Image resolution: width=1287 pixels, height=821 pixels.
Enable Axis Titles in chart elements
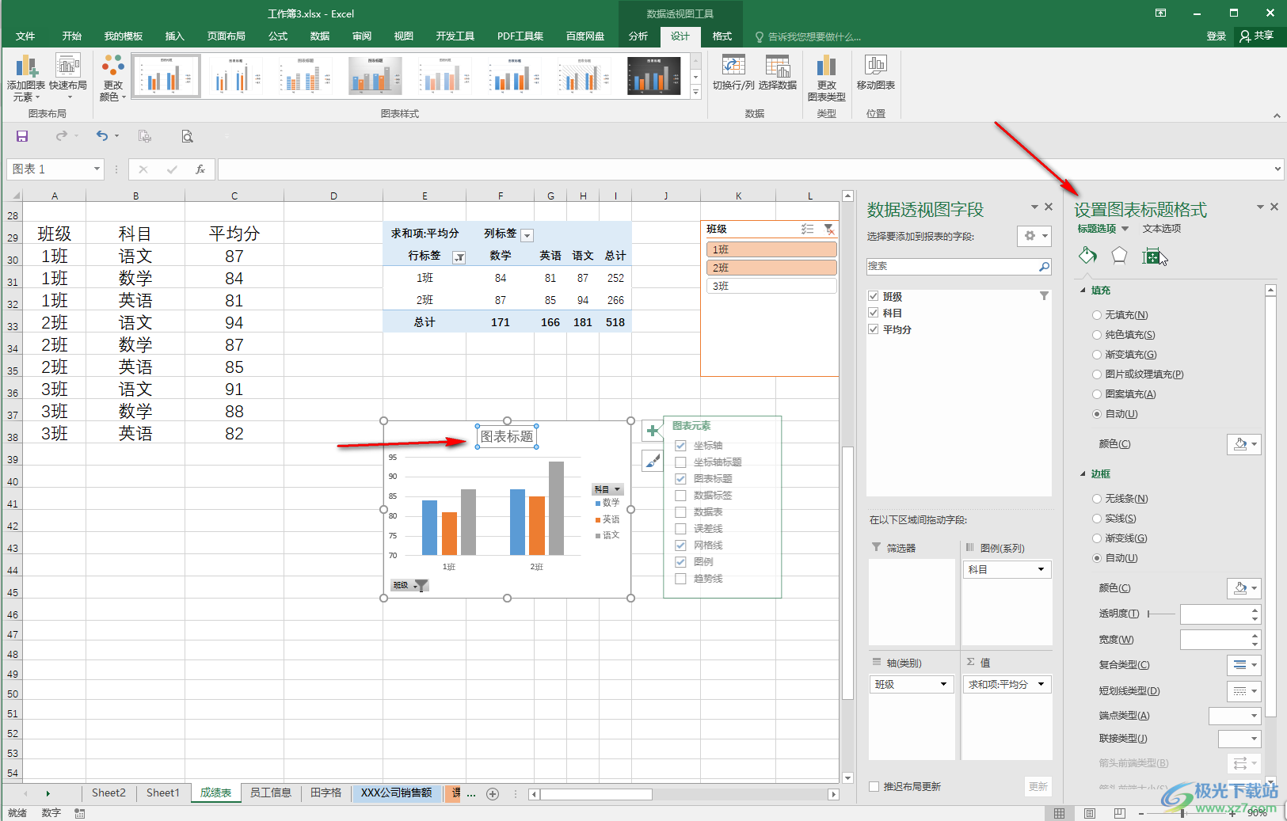pyautogui.click(x=680, y=462)
